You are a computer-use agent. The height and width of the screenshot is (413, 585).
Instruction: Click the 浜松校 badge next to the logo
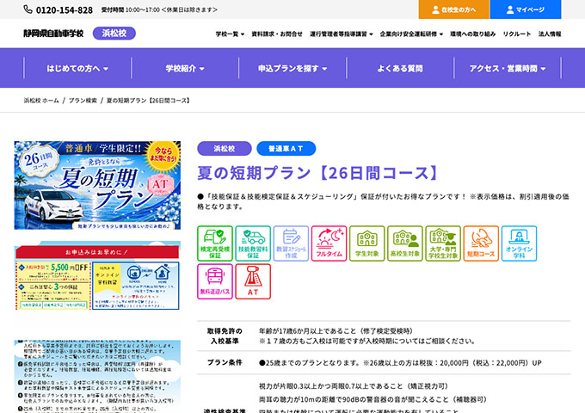pos(114,34)
